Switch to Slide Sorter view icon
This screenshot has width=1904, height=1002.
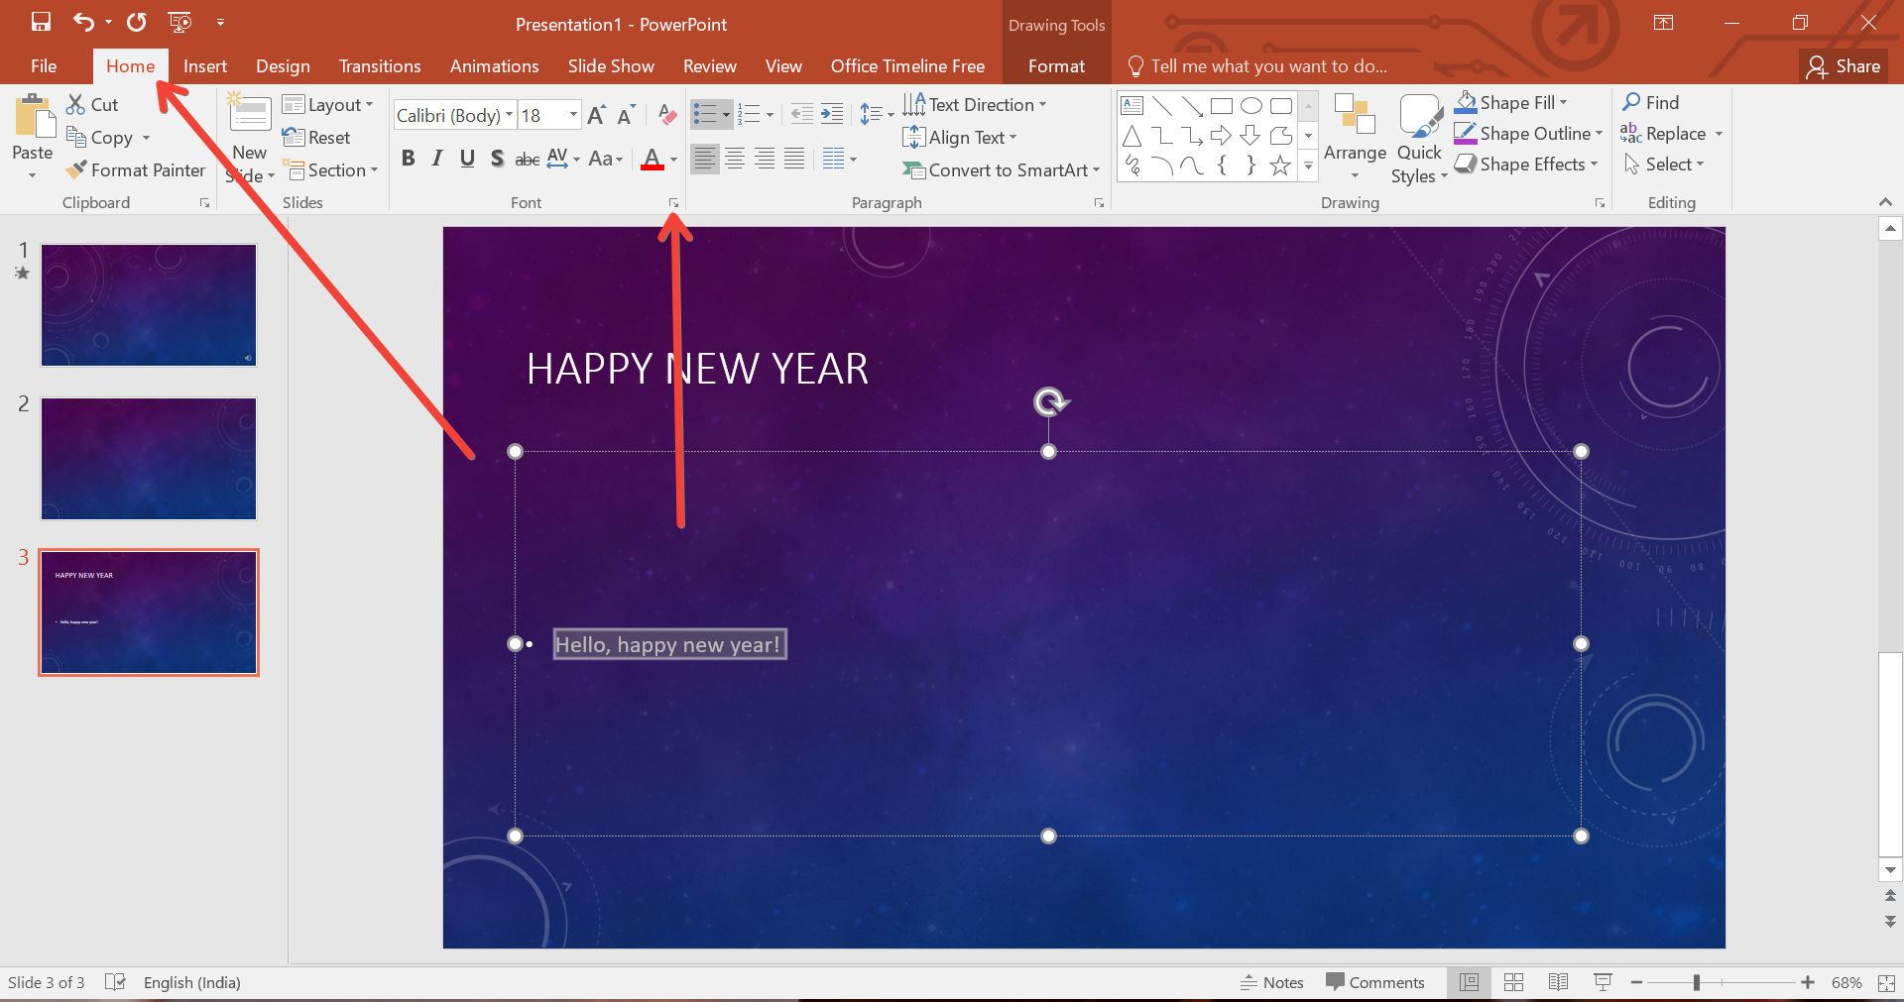coord(1513,982)
